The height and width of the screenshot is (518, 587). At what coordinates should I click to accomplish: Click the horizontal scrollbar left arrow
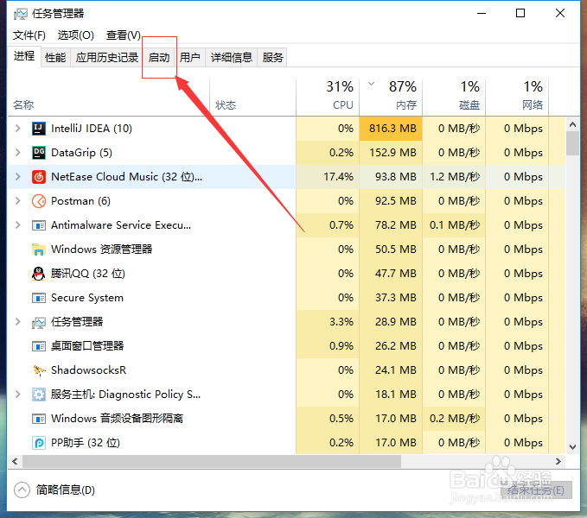pyautogui.click(x=15, y=462)
